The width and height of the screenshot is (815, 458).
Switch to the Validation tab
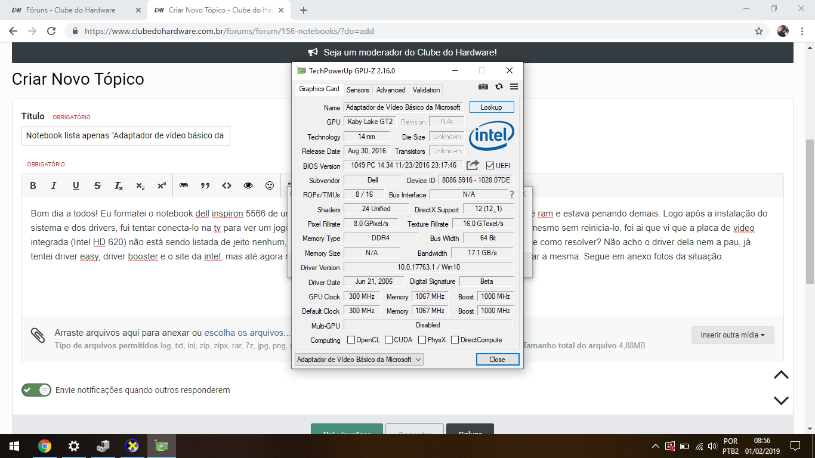coord(427,90)
